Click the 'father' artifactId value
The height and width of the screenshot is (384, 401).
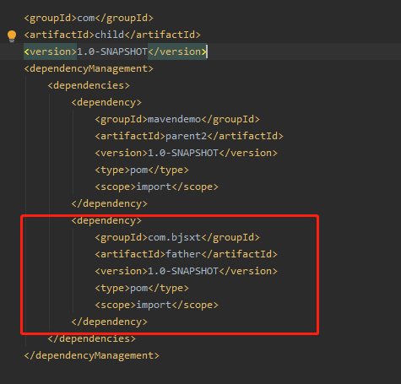click(x=183, y=254)
